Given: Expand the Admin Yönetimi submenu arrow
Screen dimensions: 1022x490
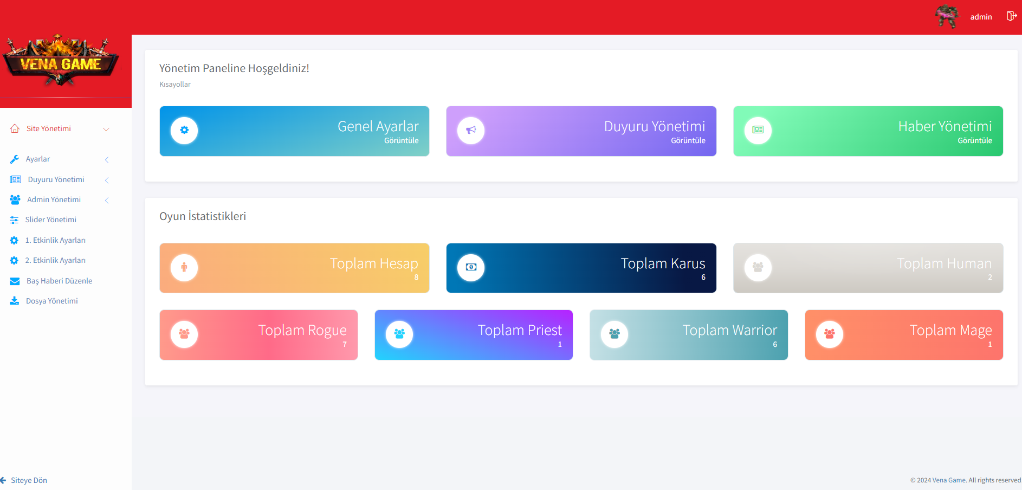Looking at the screenshot, I should [107, 200].
